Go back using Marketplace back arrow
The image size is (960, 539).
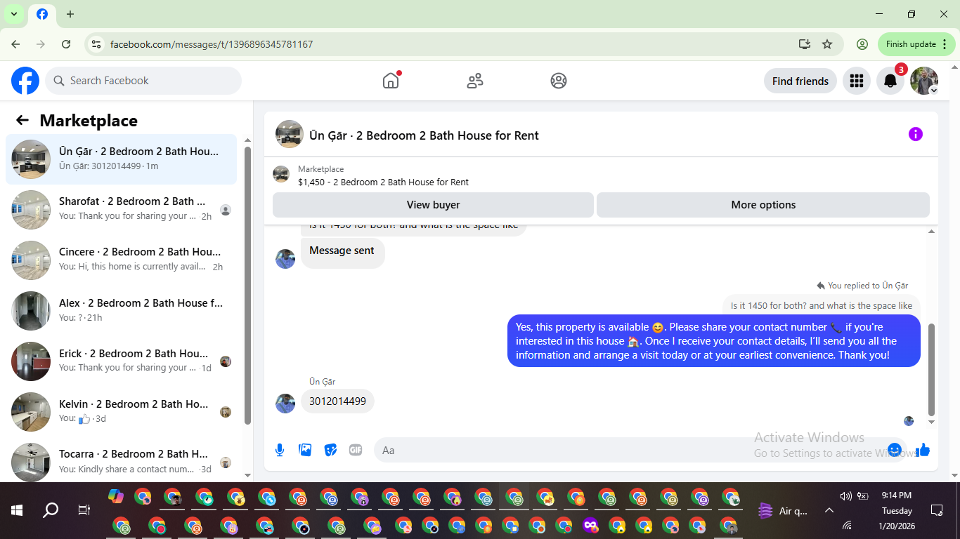tap(22, 120)
